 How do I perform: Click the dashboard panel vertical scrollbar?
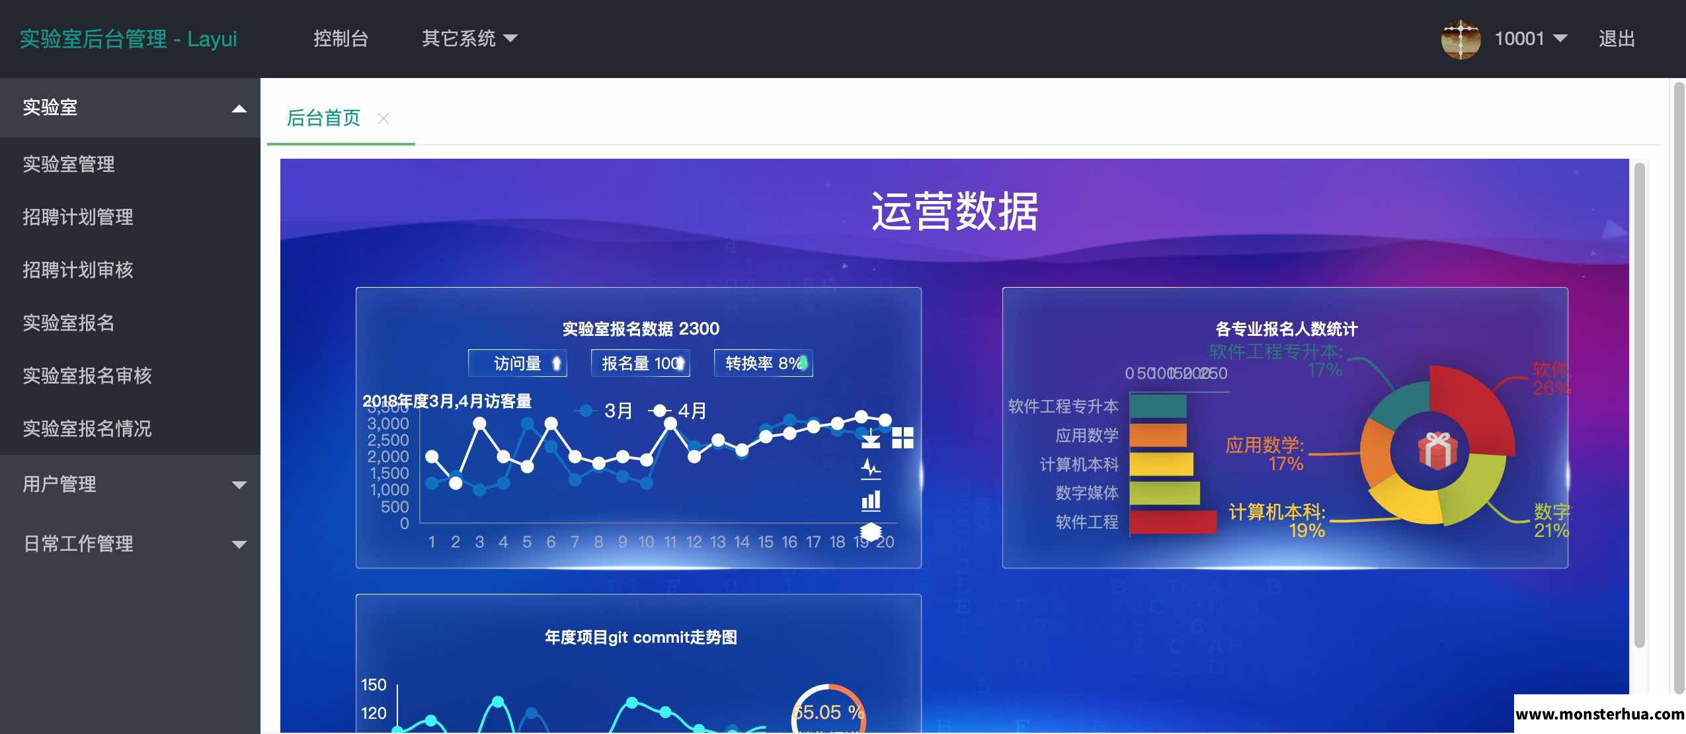[1639, 405]
